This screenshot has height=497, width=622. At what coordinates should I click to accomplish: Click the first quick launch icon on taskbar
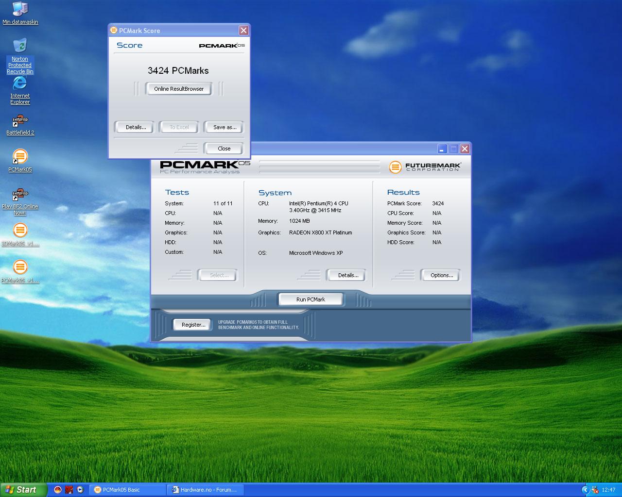(58, 490)
